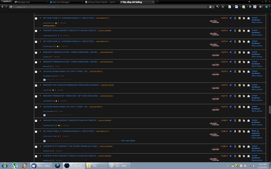This screenshot has height=169, width=271.
Task: Click yellow feedback star beside blank332
Action: (56, 23)
